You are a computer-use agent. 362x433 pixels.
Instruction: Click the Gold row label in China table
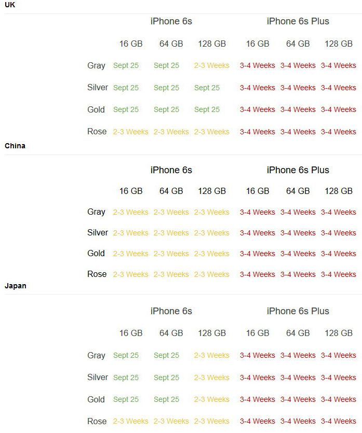click(96, 254)
